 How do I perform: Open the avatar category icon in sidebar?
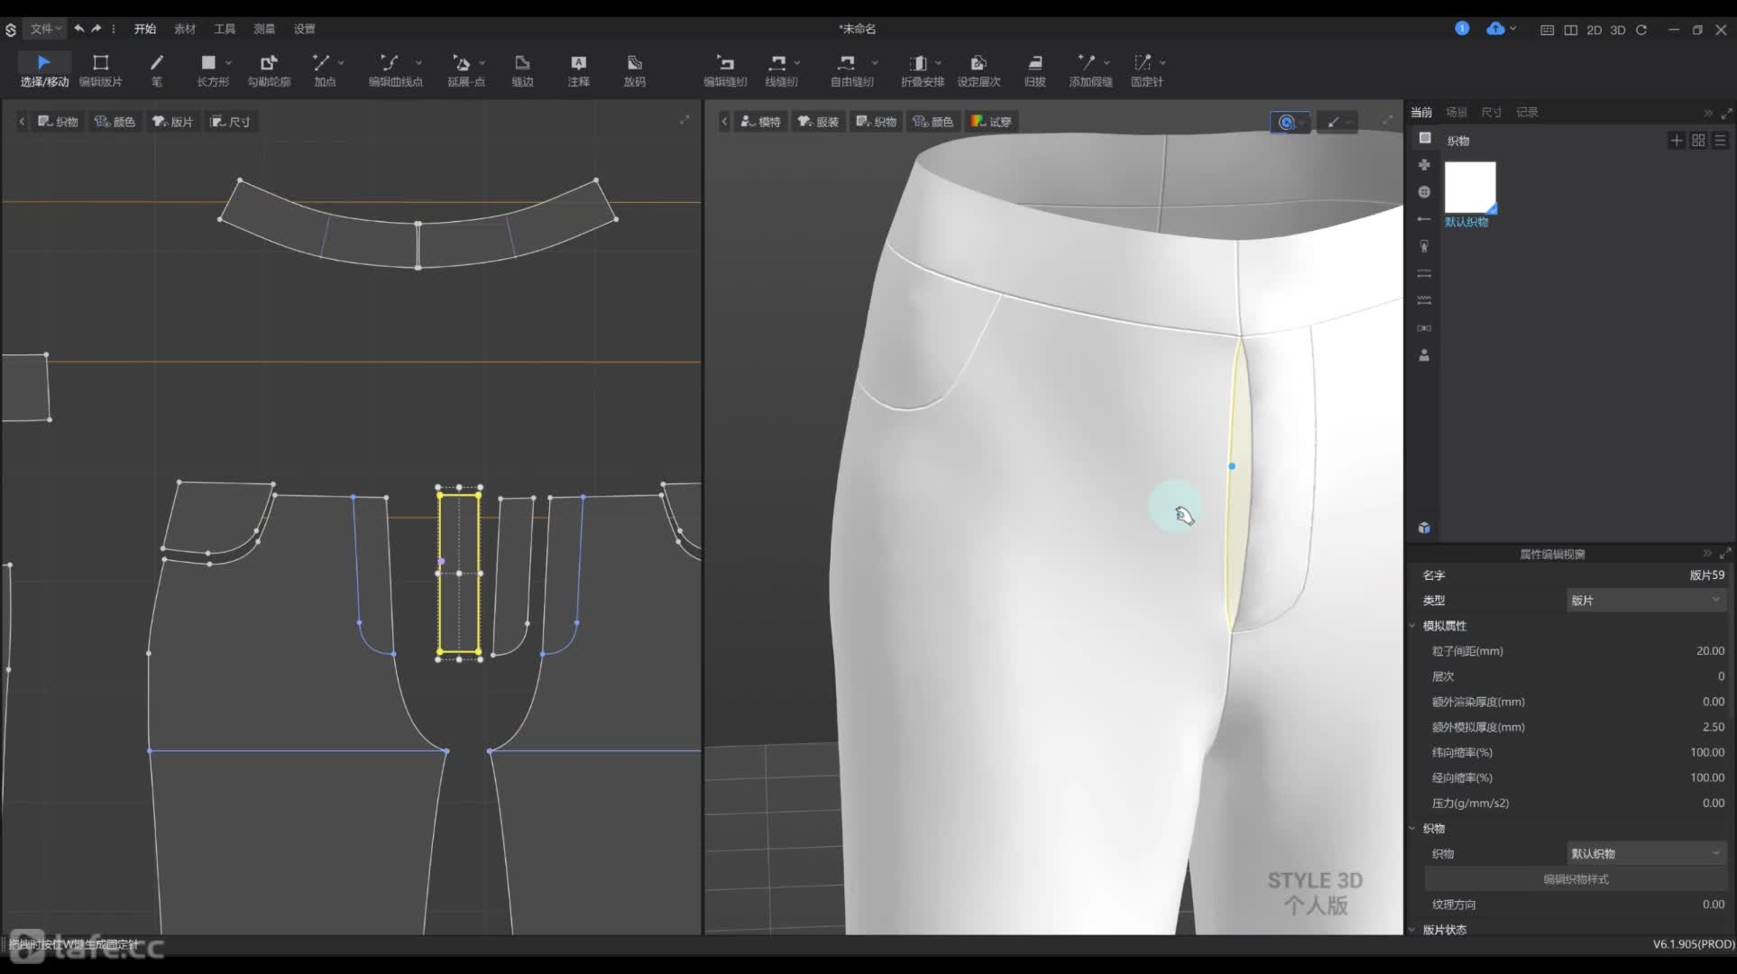coord(1424,355)
